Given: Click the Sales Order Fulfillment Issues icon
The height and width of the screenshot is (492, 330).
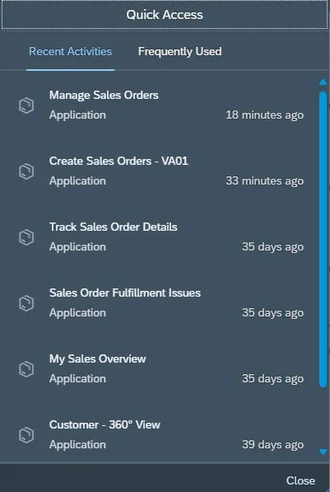Looking at the screenshot, I should click(x=26, y=303).
